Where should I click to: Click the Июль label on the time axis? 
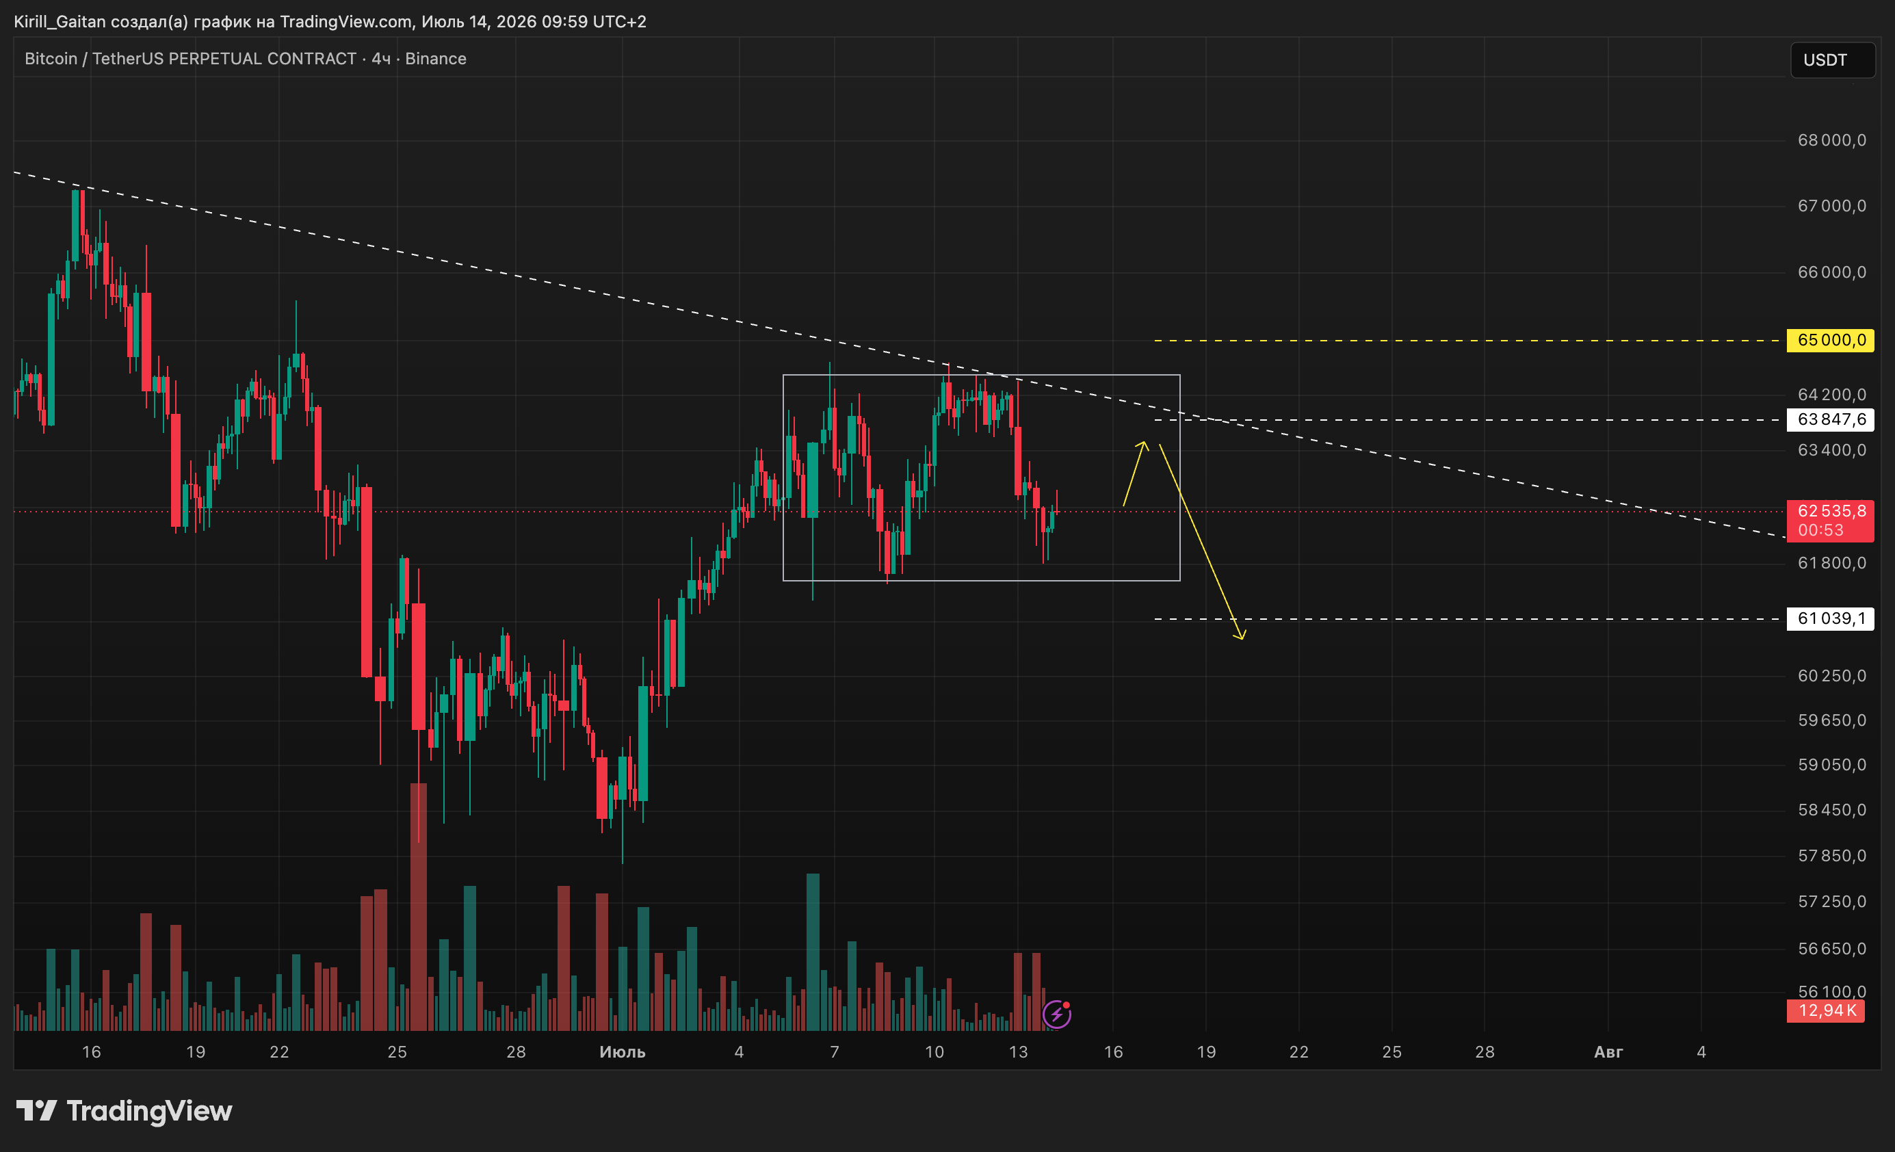point(622,1052)
